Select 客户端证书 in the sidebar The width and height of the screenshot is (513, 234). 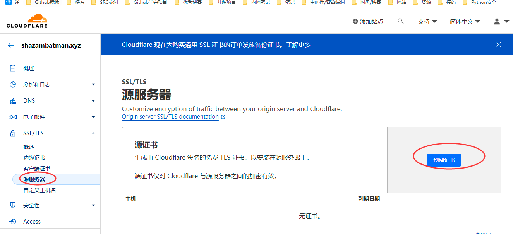pyautogui.click(x=37, y=169)
